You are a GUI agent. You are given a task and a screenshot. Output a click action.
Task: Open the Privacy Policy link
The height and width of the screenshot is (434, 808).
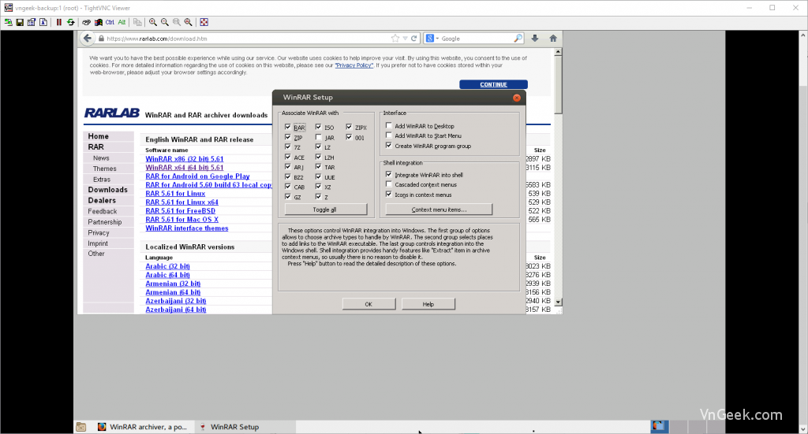(354, 65)
